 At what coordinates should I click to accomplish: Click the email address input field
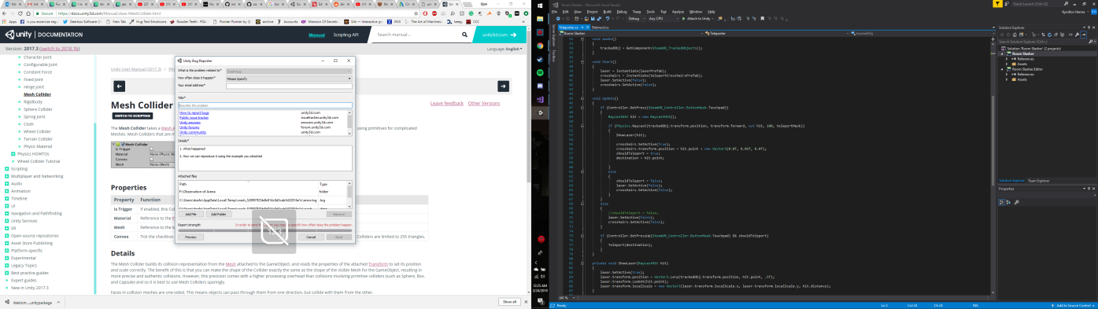pos(288,86)
